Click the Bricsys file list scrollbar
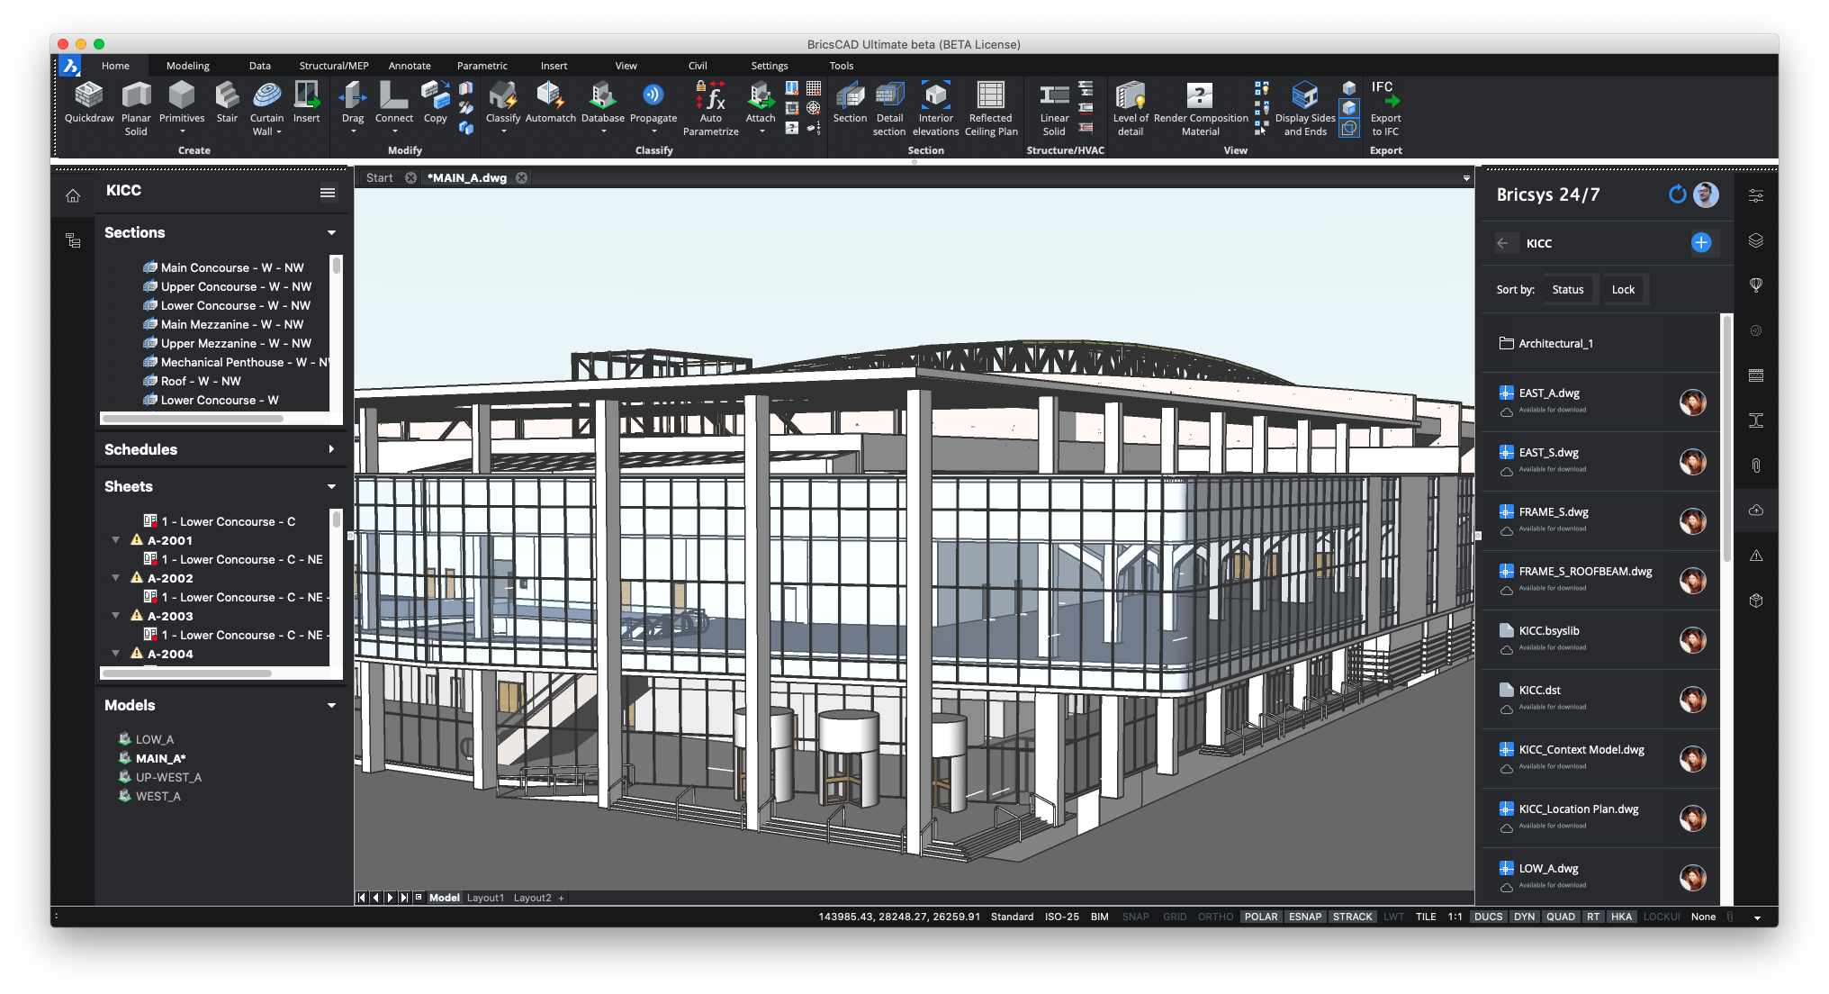Screen dimensions: 1829x994 coord(1726,438)
